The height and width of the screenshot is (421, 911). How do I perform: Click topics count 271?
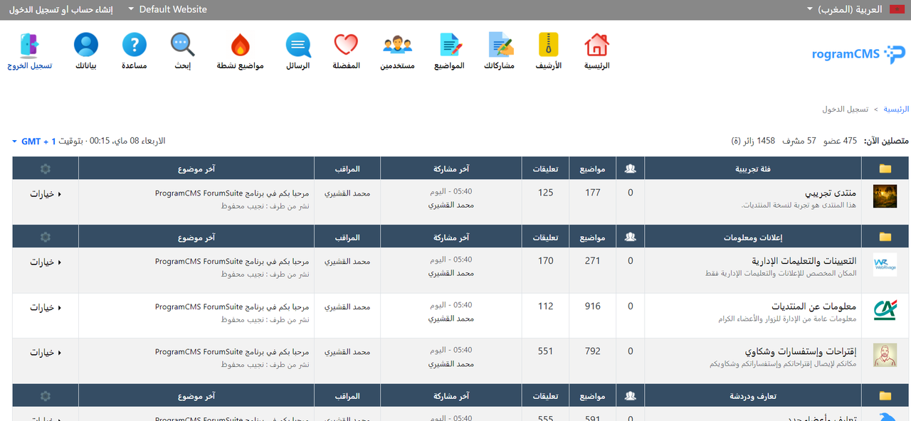click(593, 261)
